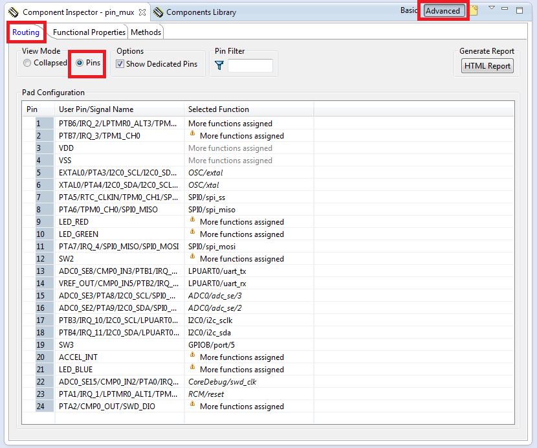Click warning icon on LED_BLUE row
The image size is (537, 448).
192,367
